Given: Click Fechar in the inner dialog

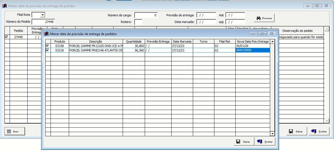Looking at the screenshot, I should [265, 141].
